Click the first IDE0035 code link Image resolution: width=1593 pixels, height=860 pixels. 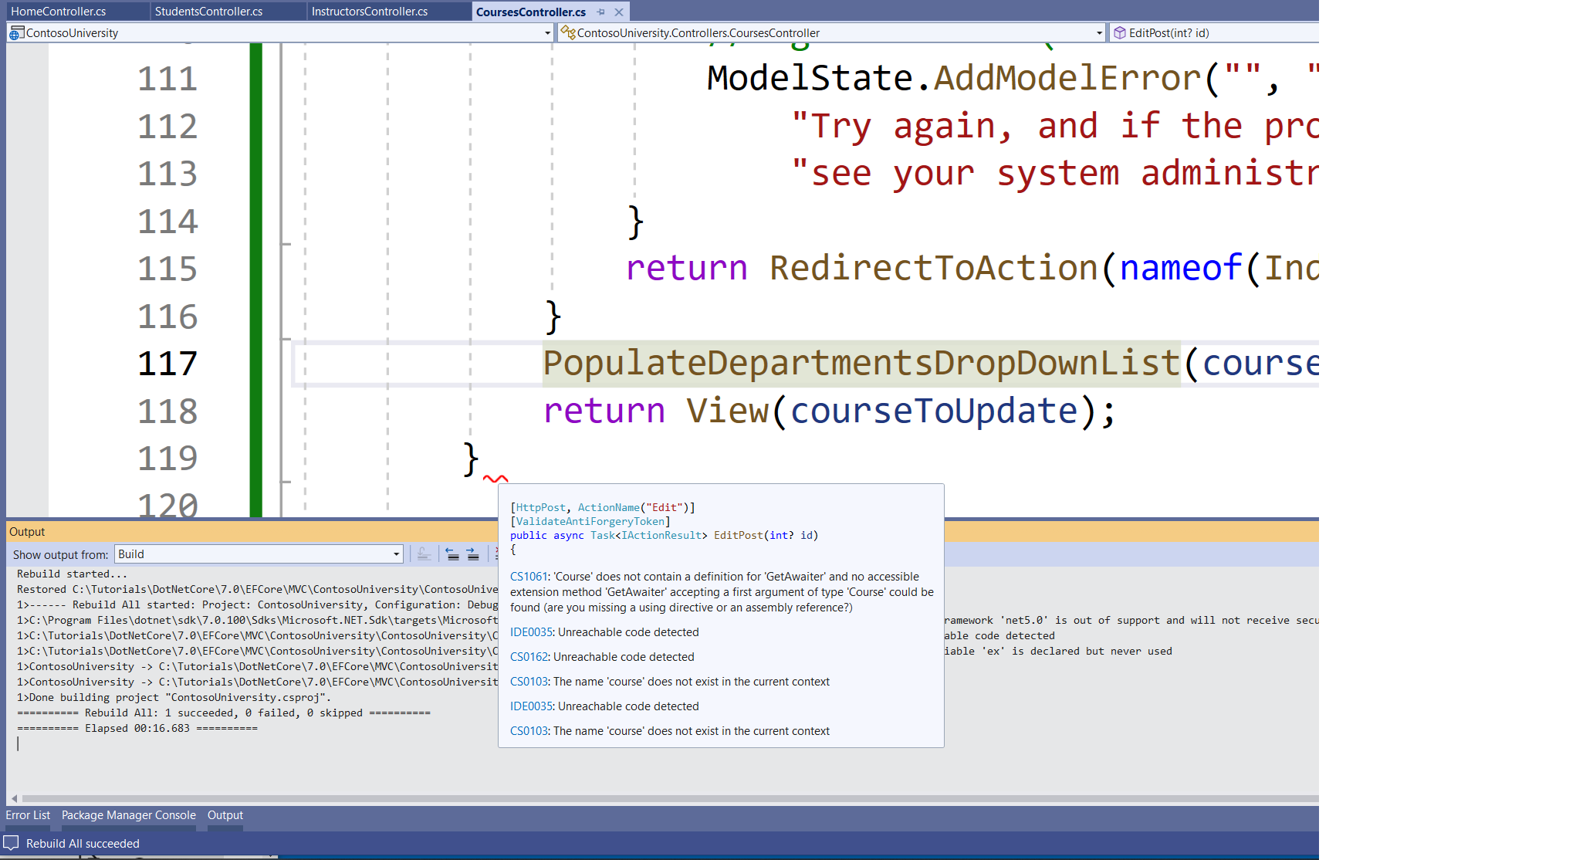(x=531, y=632)
